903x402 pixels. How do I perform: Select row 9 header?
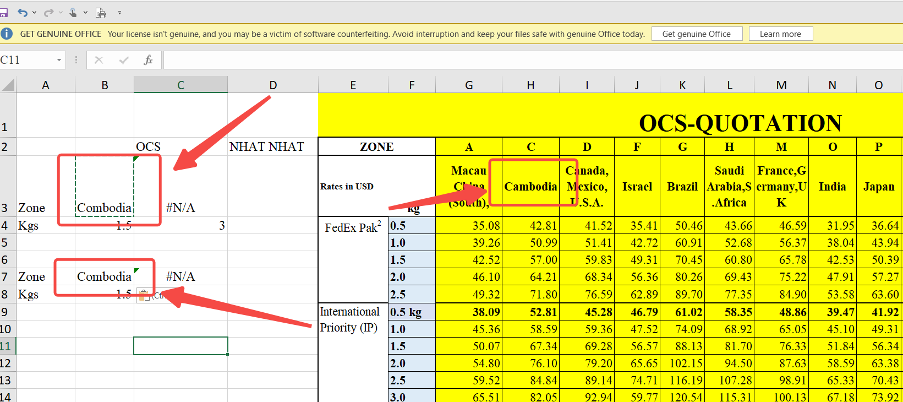(x=8, y=312)
